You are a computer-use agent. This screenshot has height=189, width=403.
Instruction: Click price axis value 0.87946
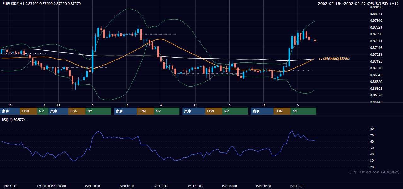coord(376,20)
